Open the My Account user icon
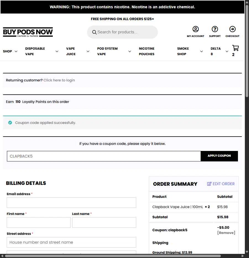Screen dimensions: 249x258 [195, 29]
